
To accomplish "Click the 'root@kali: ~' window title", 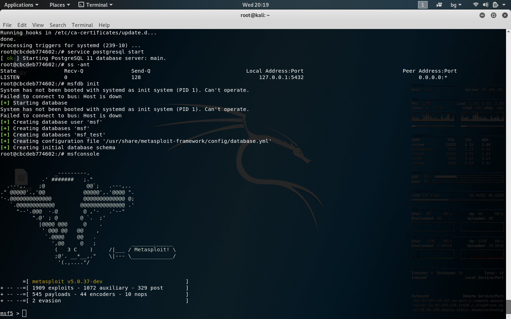I will tap(255, 15).
